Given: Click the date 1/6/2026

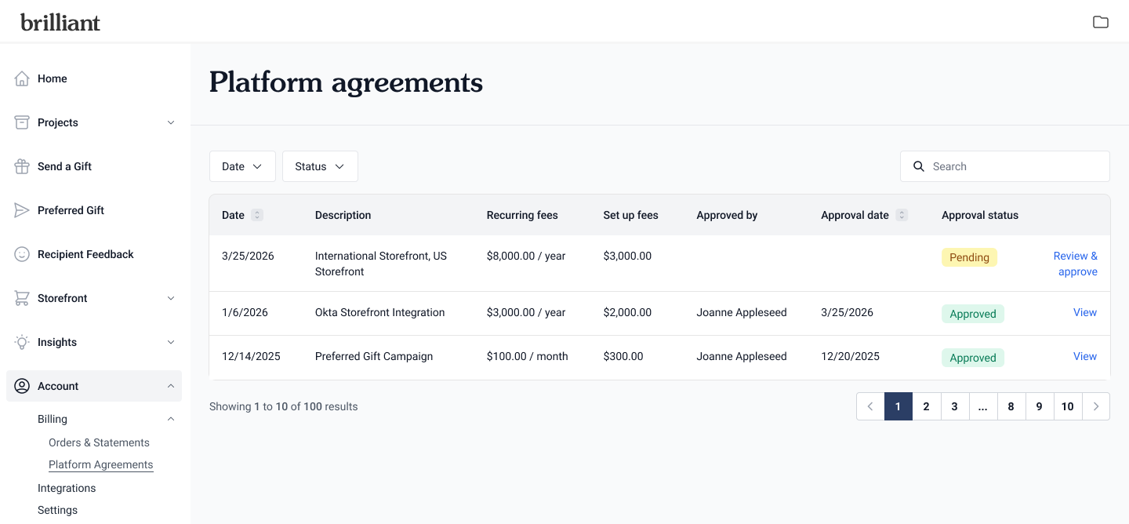Looking at the screenshot, I should [245, 312].
